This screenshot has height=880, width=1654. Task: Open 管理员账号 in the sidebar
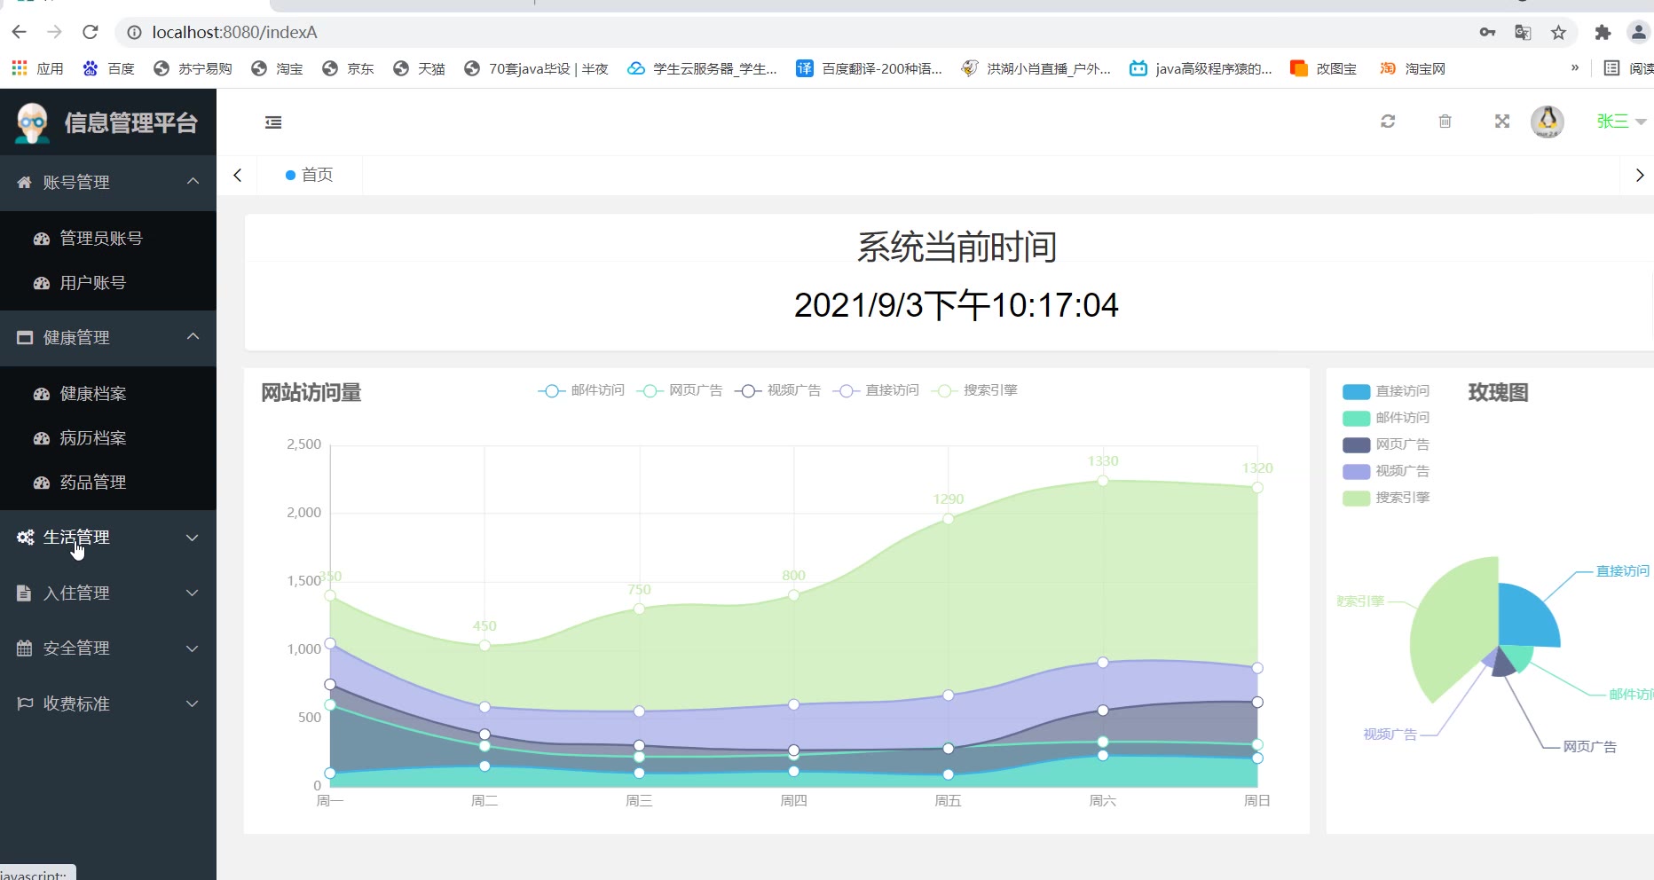pyautogui.click(x=100, y=239)
